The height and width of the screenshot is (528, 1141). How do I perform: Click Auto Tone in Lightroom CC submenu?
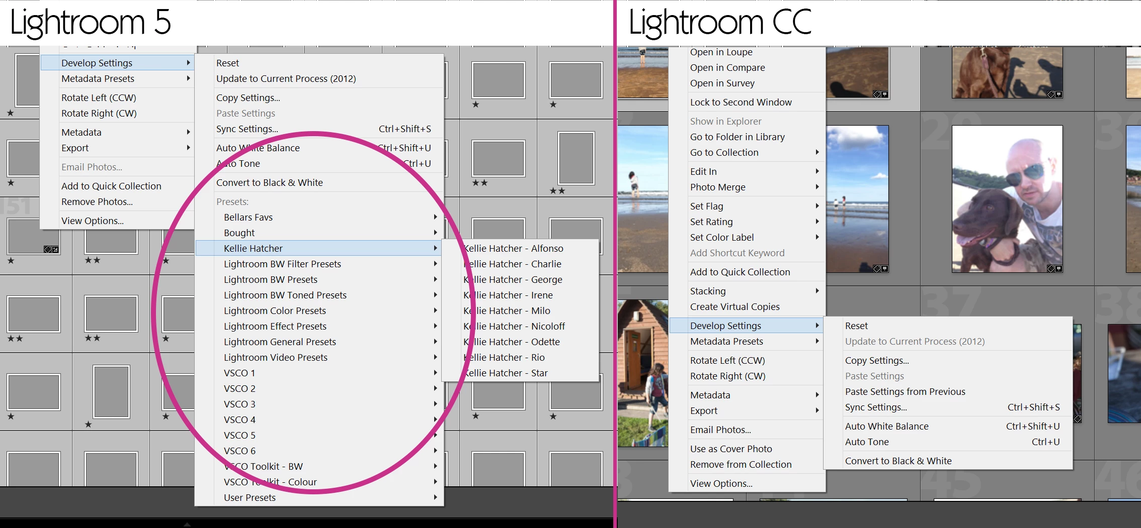[948, 442]
